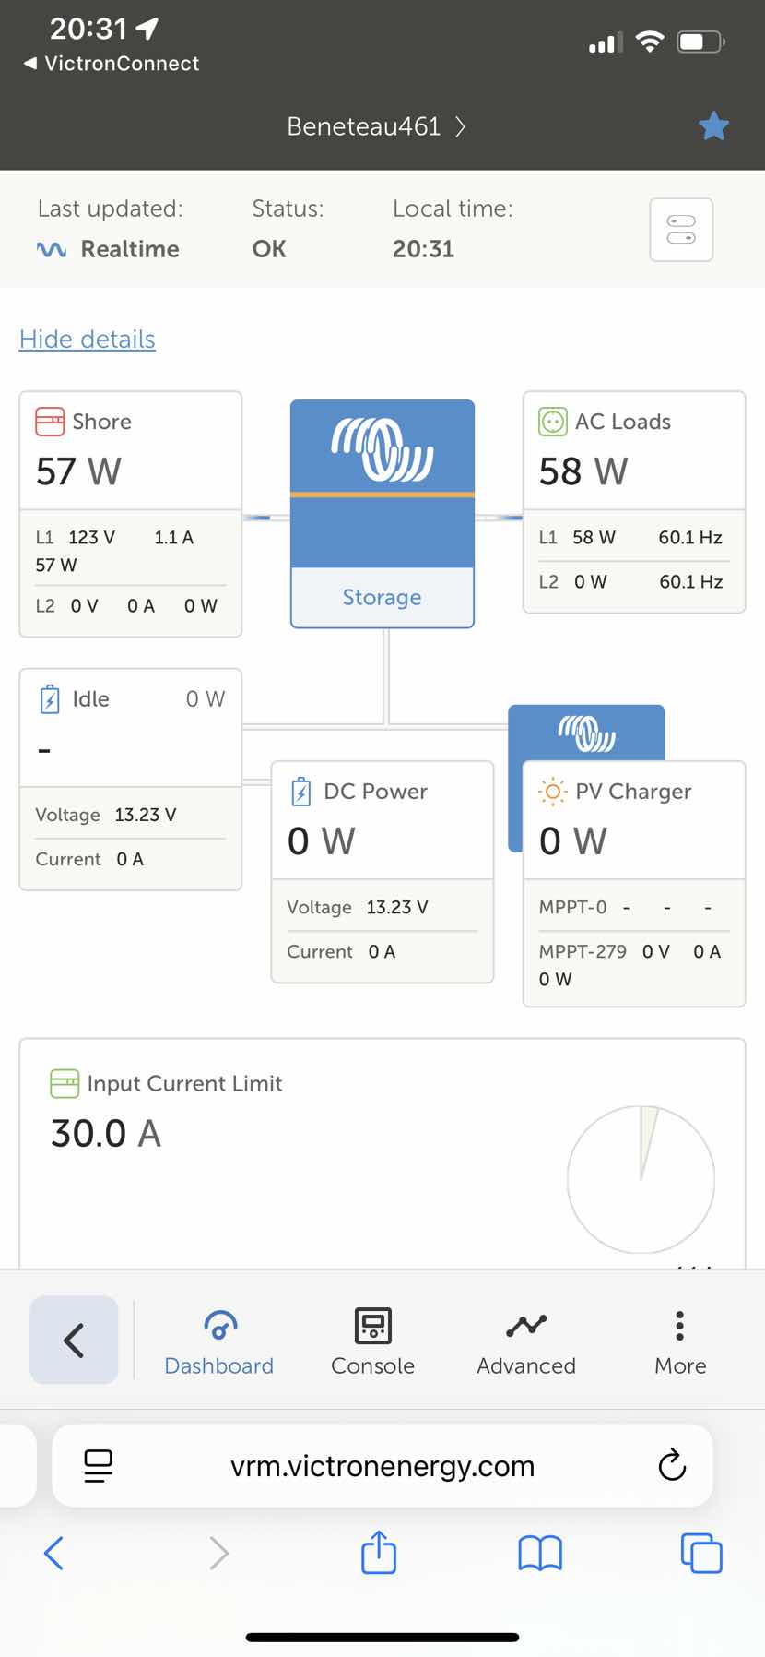Click the input current limit gauge
Screen dimensions: 765x1657
point(641,1179)
